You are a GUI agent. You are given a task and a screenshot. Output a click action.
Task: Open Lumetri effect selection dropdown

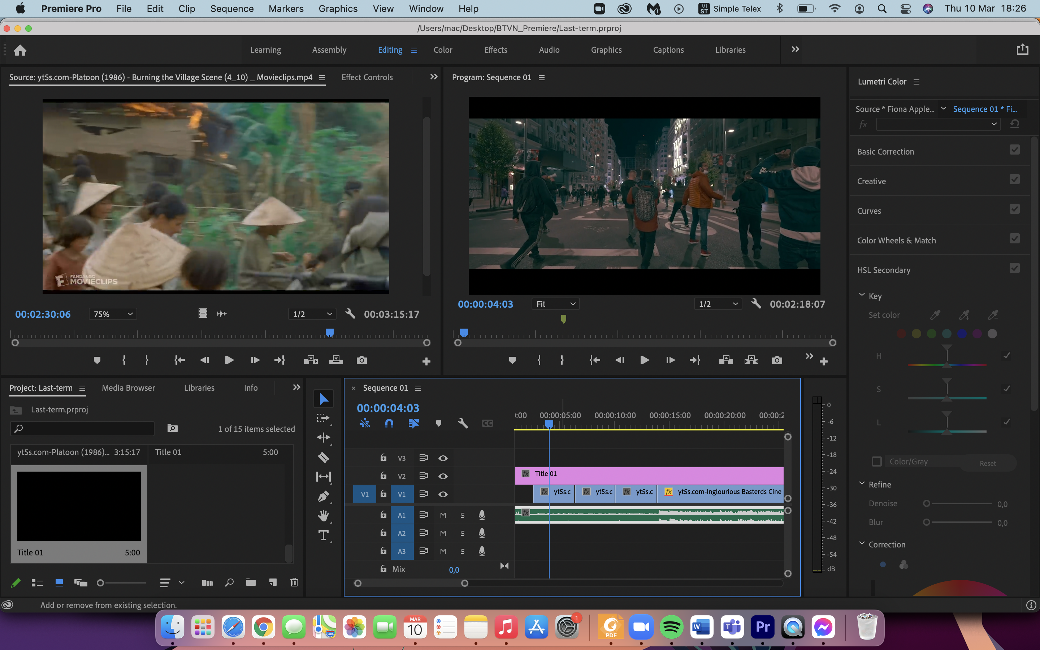(x=938, y=124)
